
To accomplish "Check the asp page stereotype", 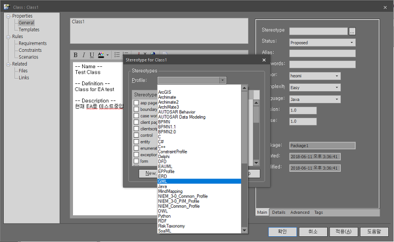I will coord(136,103).
